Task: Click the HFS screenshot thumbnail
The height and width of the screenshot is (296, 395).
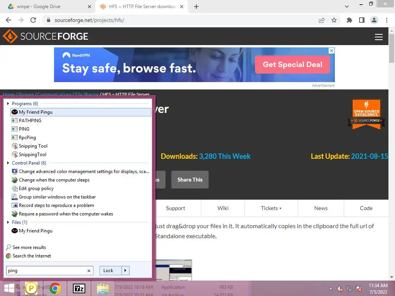Action: (x=174, y=270)
